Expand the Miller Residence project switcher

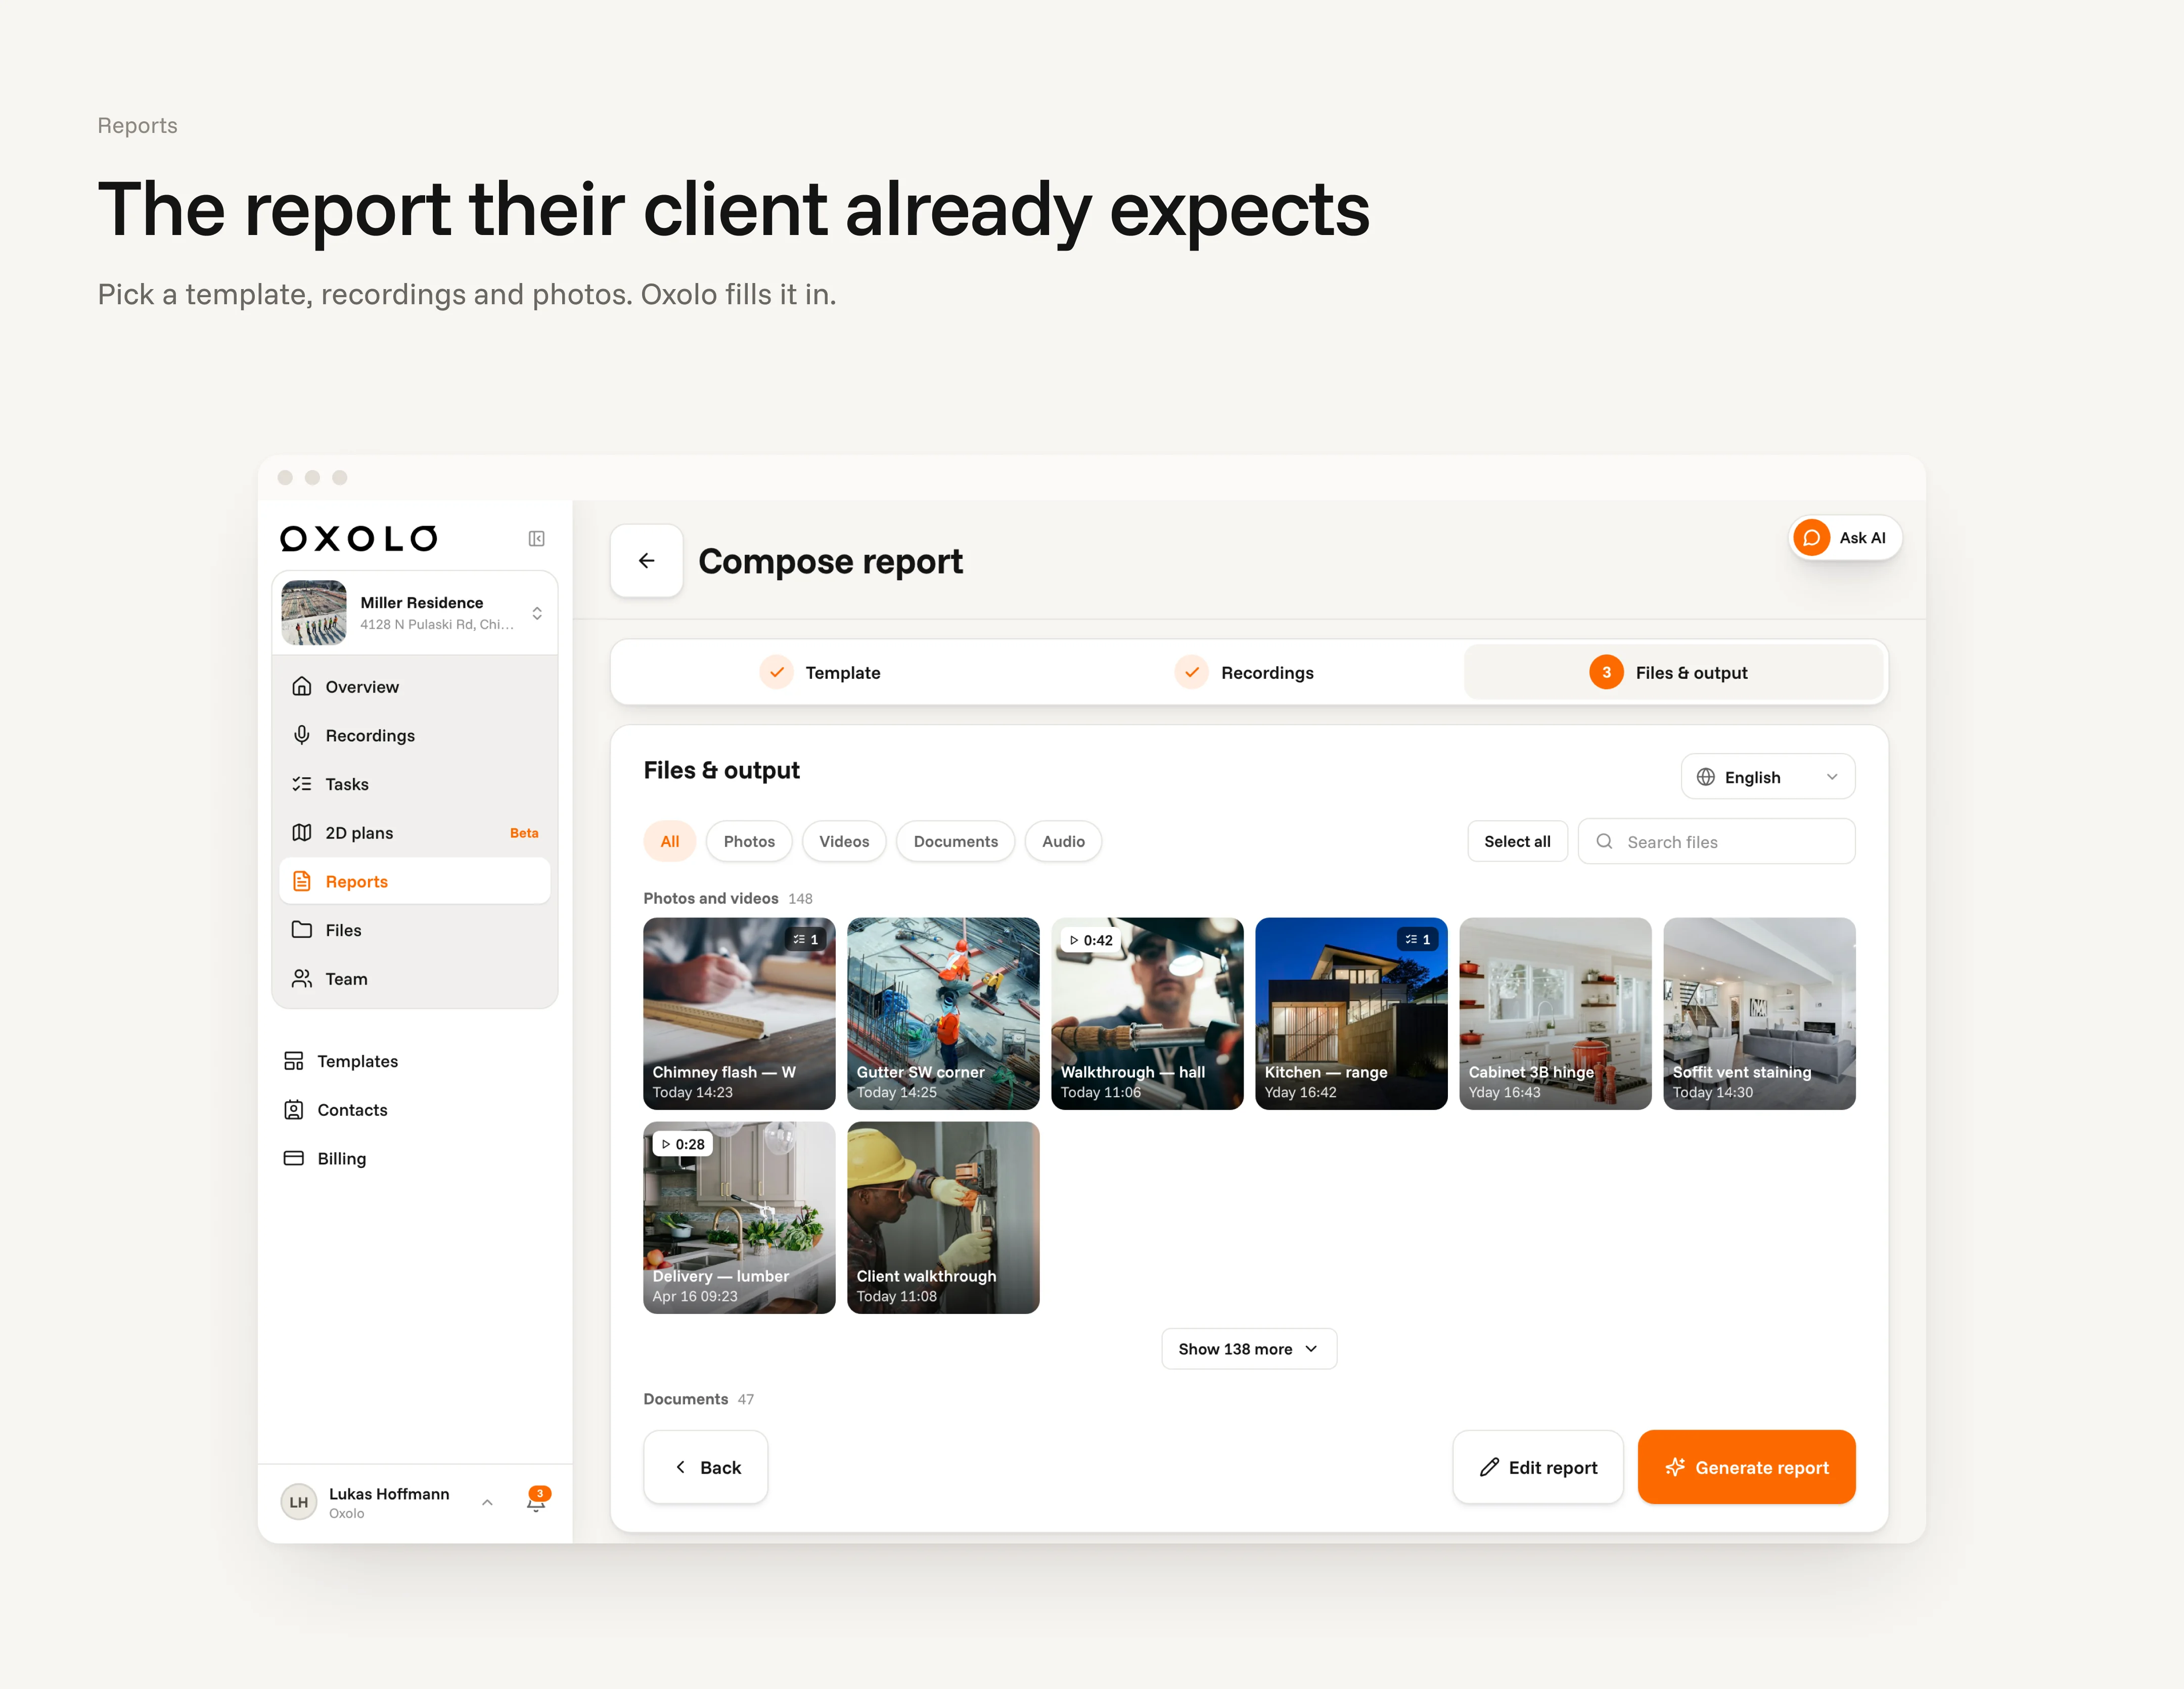coord(415,613)
